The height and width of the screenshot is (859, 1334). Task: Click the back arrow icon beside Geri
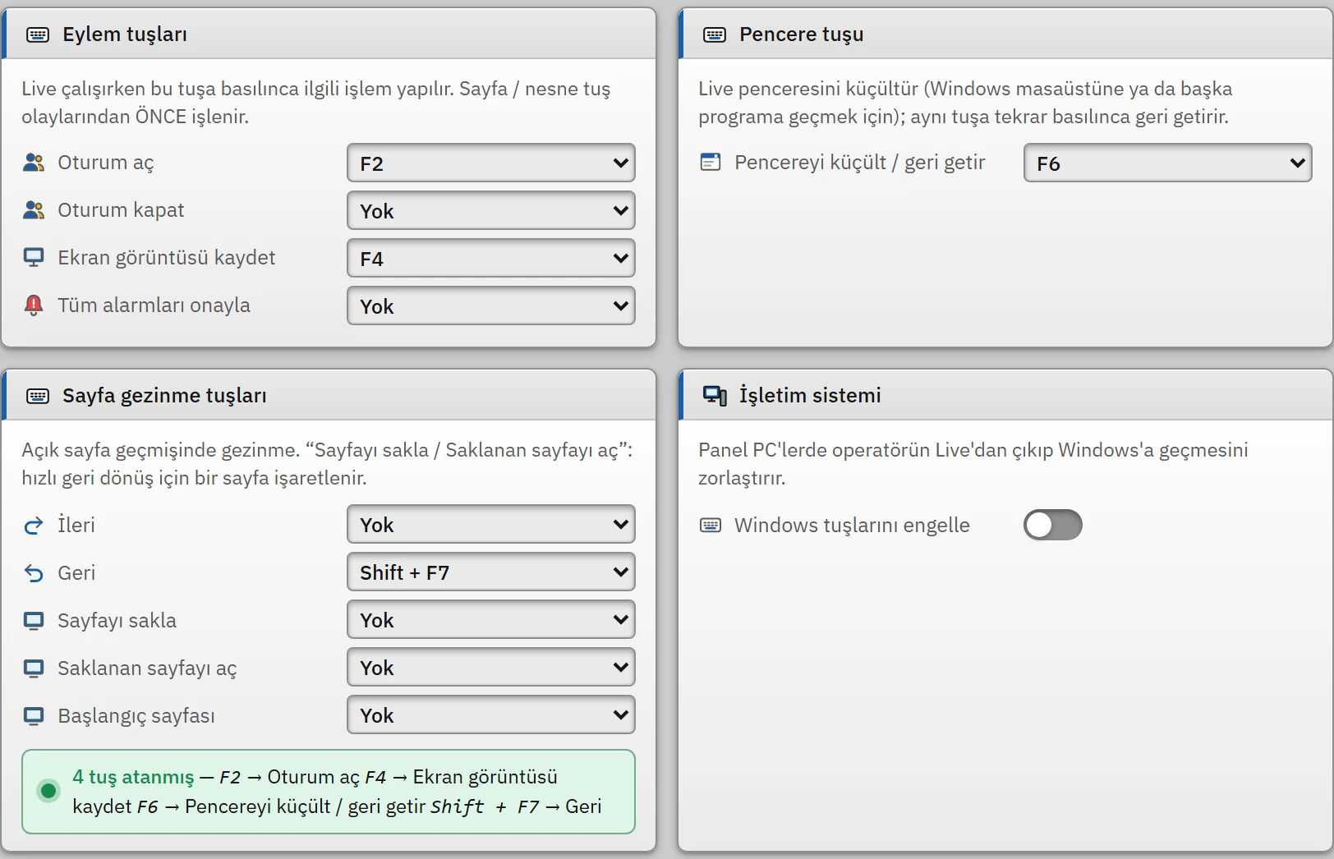tap(34, 573)
